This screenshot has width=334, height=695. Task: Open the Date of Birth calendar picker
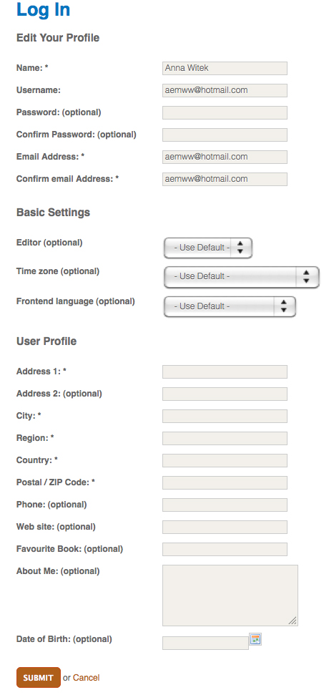coord(255,639)
